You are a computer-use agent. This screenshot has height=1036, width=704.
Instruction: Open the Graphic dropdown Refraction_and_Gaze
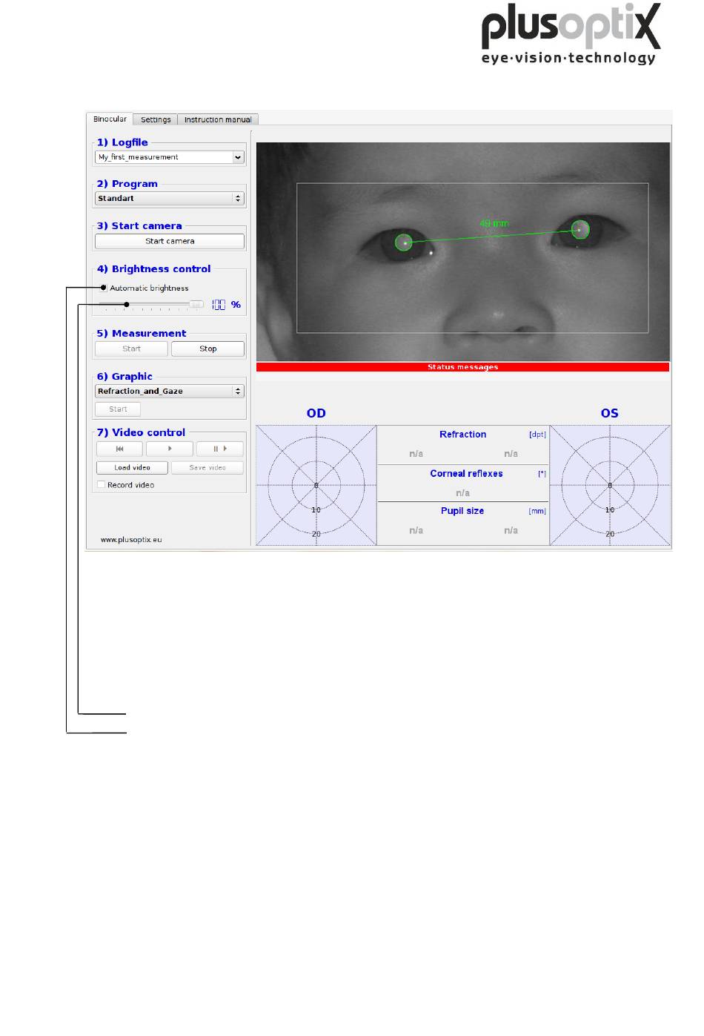(170, 391)
